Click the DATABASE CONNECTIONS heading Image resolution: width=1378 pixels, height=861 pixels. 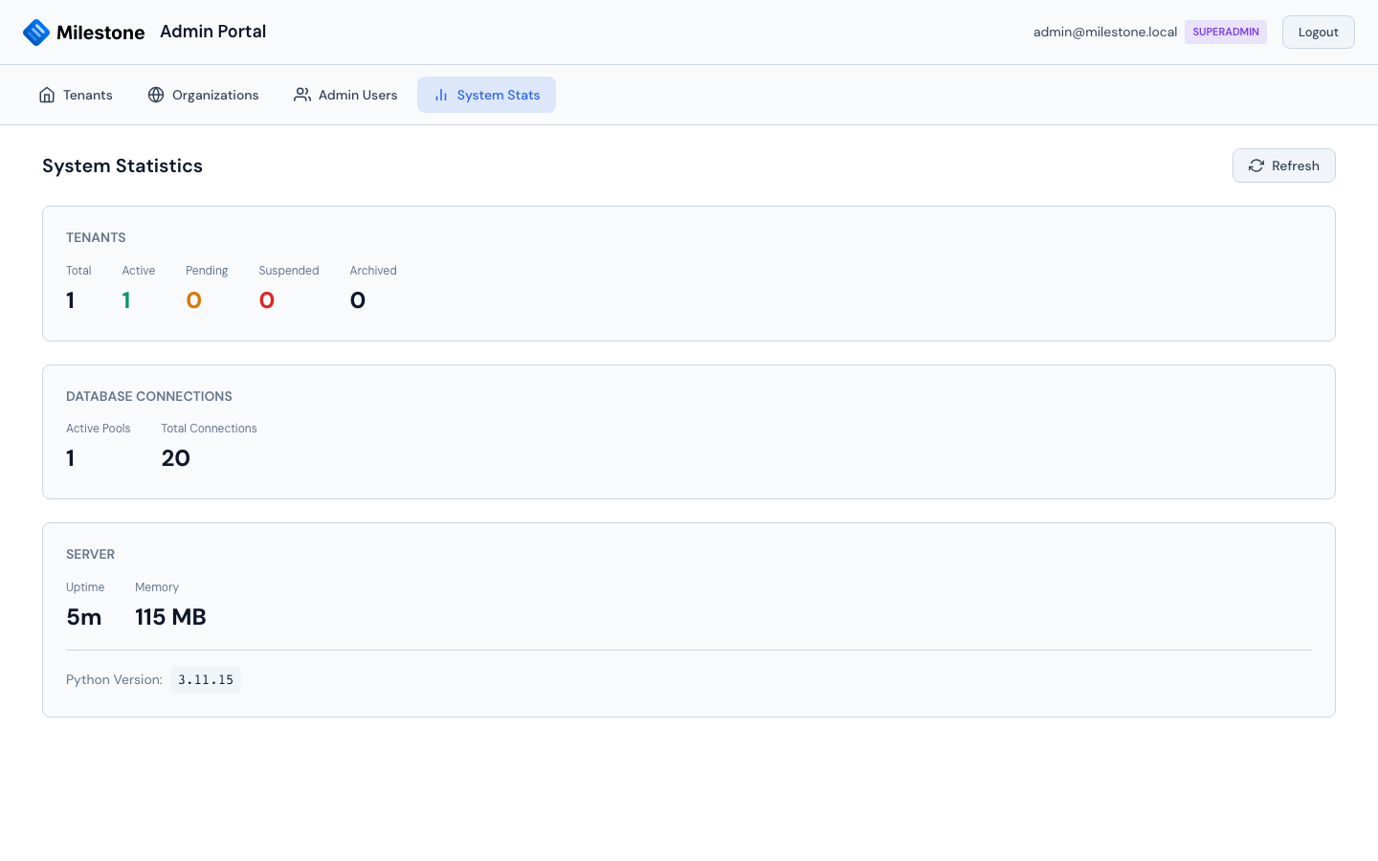point(149,396)
